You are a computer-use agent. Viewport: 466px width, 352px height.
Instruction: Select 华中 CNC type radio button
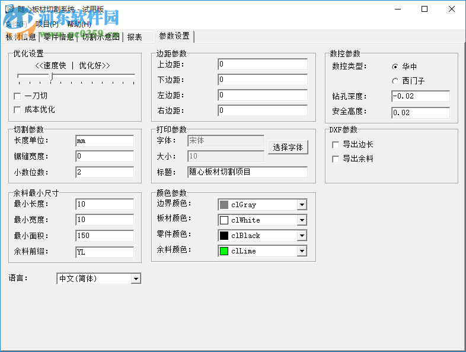point(395,66)
